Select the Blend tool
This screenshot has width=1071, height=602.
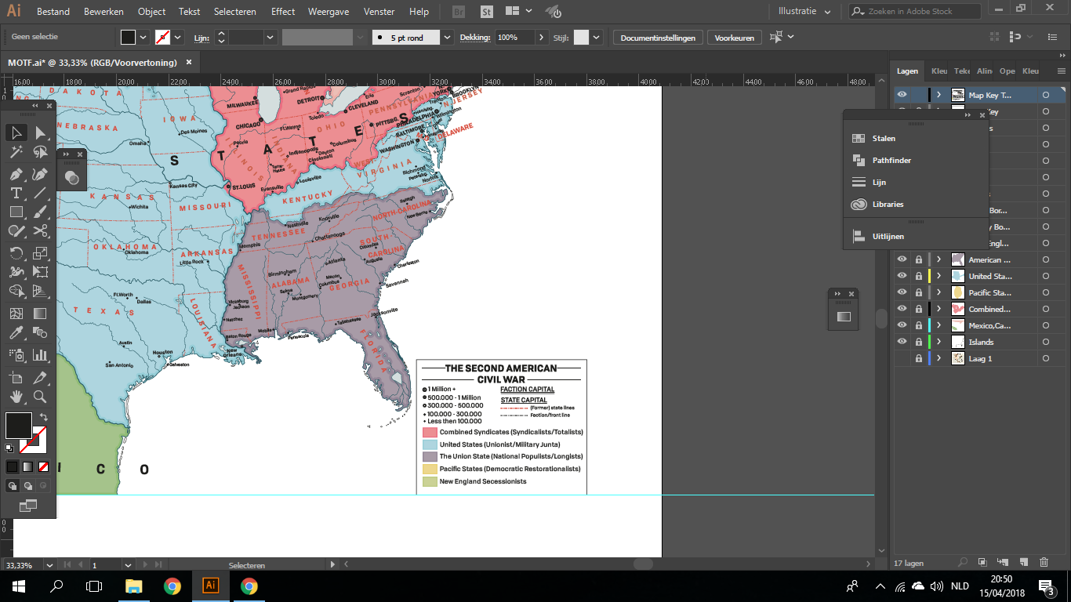point(41,333)
